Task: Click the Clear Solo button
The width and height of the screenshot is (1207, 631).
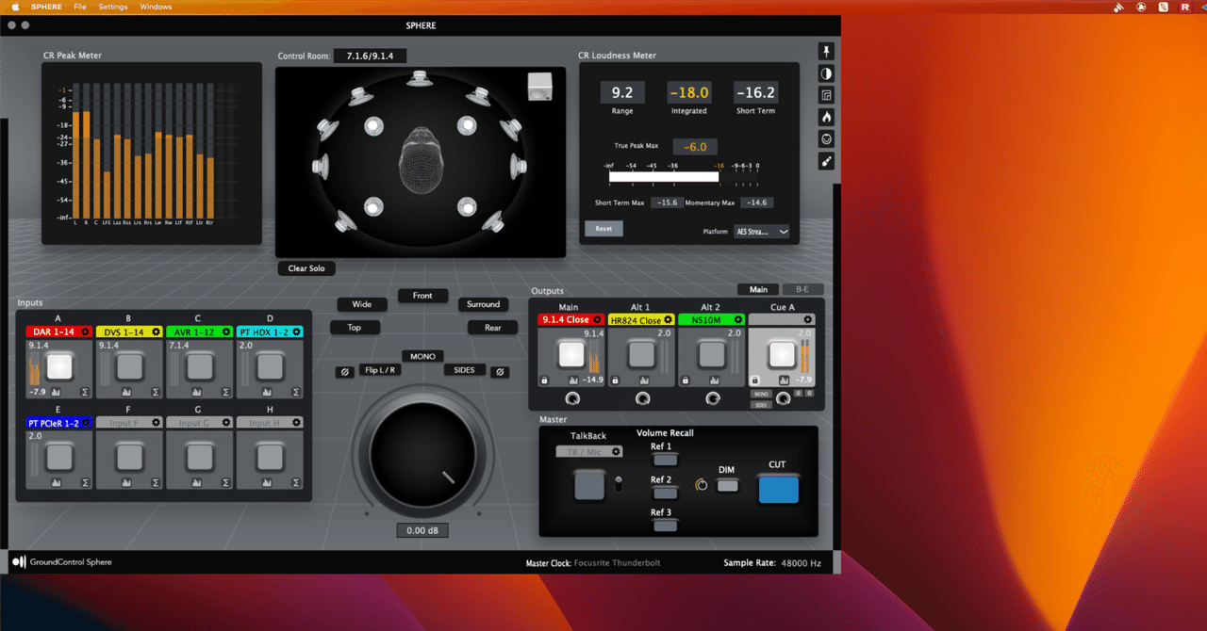Action: (306, 268)
